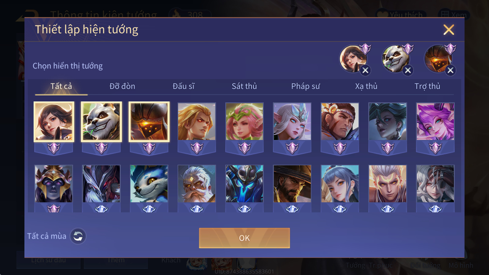Deselect the highlighted orange-visor helmet hero portrait
The width and height of the screenshot is (489, 275).
[x=149, y=122]
